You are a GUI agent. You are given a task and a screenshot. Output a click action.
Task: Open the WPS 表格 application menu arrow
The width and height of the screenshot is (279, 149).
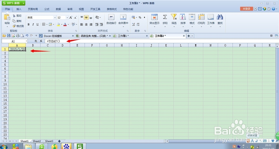click(23, 3)
